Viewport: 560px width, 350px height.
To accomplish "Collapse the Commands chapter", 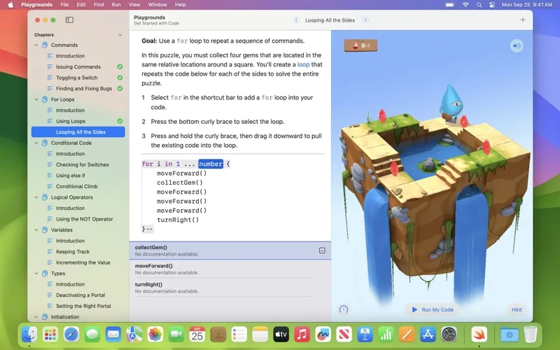I will click(x=36, y=45).
